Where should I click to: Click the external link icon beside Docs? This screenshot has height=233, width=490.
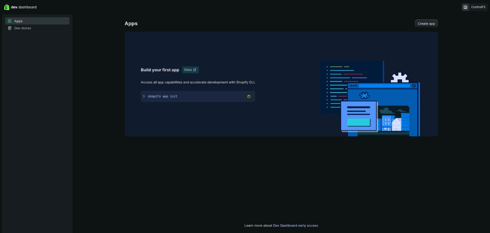point(195,70)
